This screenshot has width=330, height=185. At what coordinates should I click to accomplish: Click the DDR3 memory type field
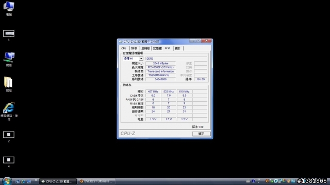176,59
